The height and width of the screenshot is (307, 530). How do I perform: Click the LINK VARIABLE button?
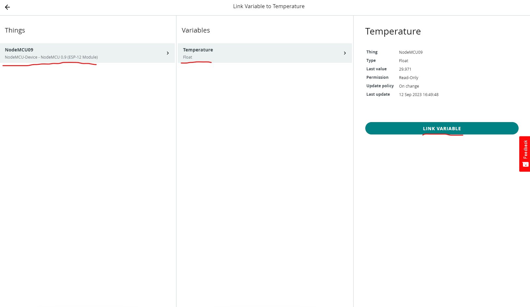click(442, 128)
